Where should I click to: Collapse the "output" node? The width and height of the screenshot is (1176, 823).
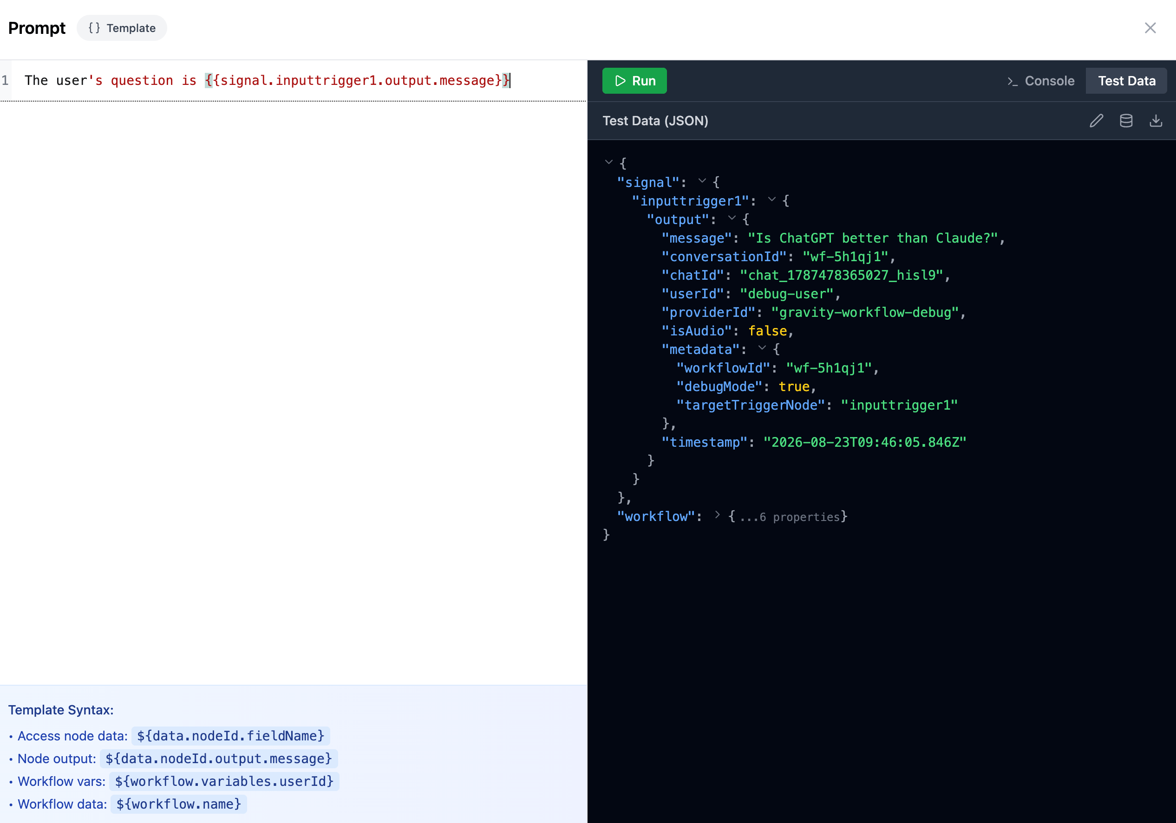click(x=732, y=219)
